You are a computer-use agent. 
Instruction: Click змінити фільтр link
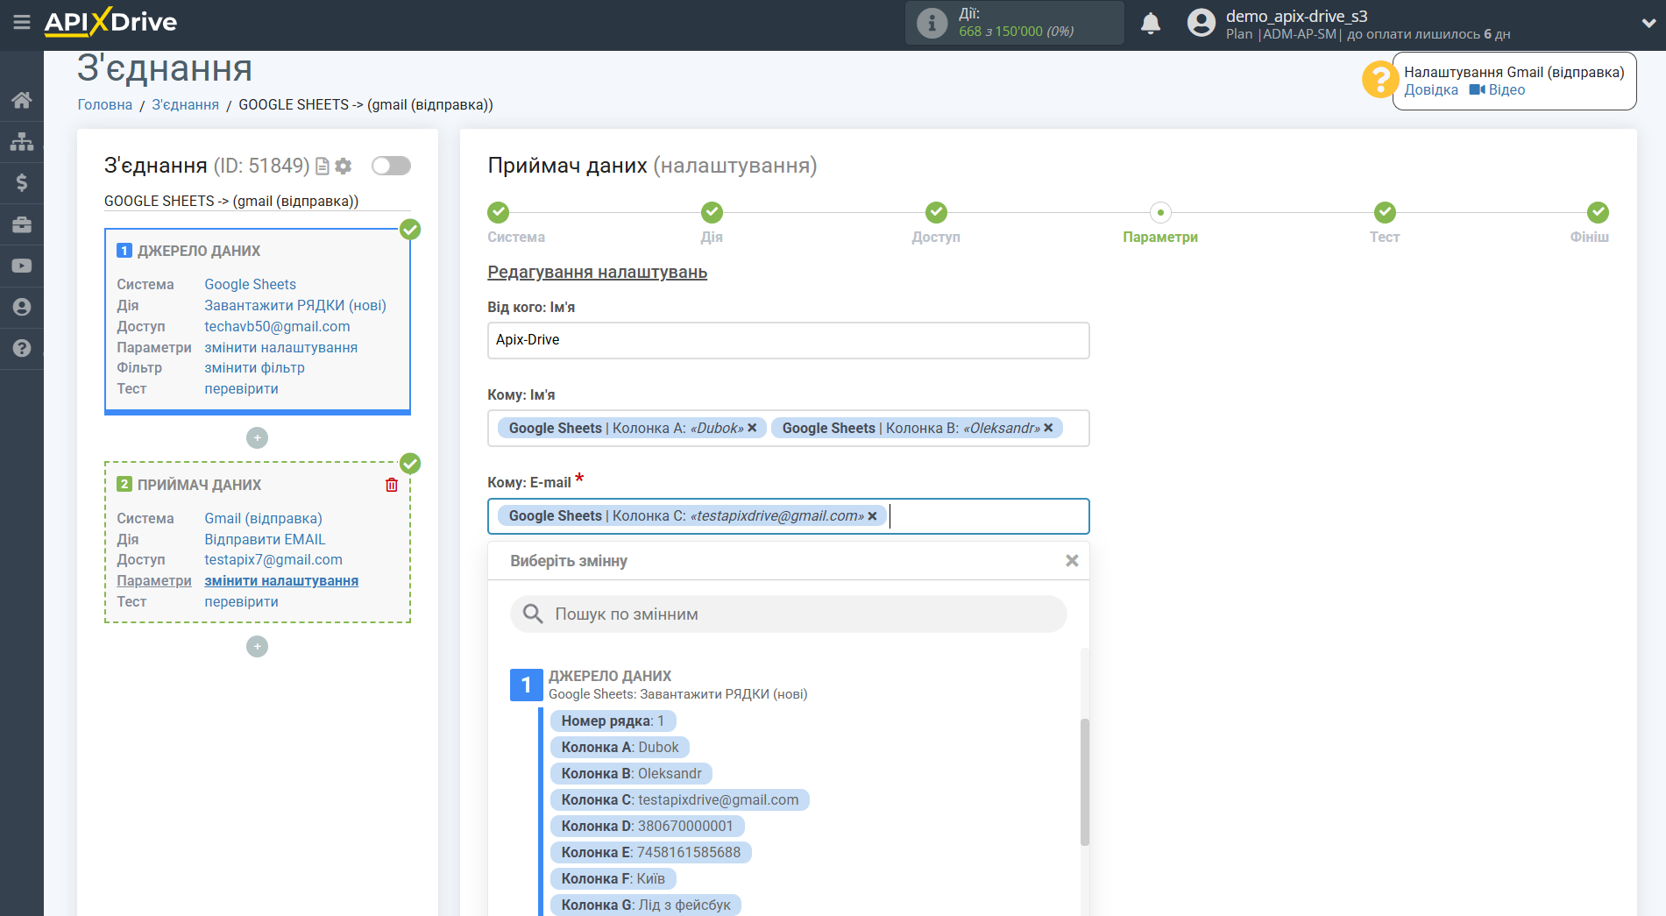coord(254,367)
